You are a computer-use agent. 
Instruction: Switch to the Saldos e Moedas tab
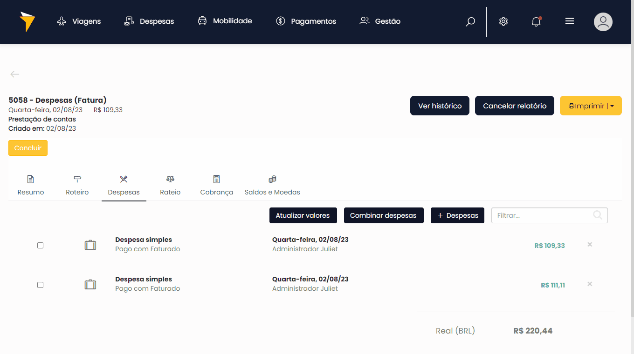272,186
